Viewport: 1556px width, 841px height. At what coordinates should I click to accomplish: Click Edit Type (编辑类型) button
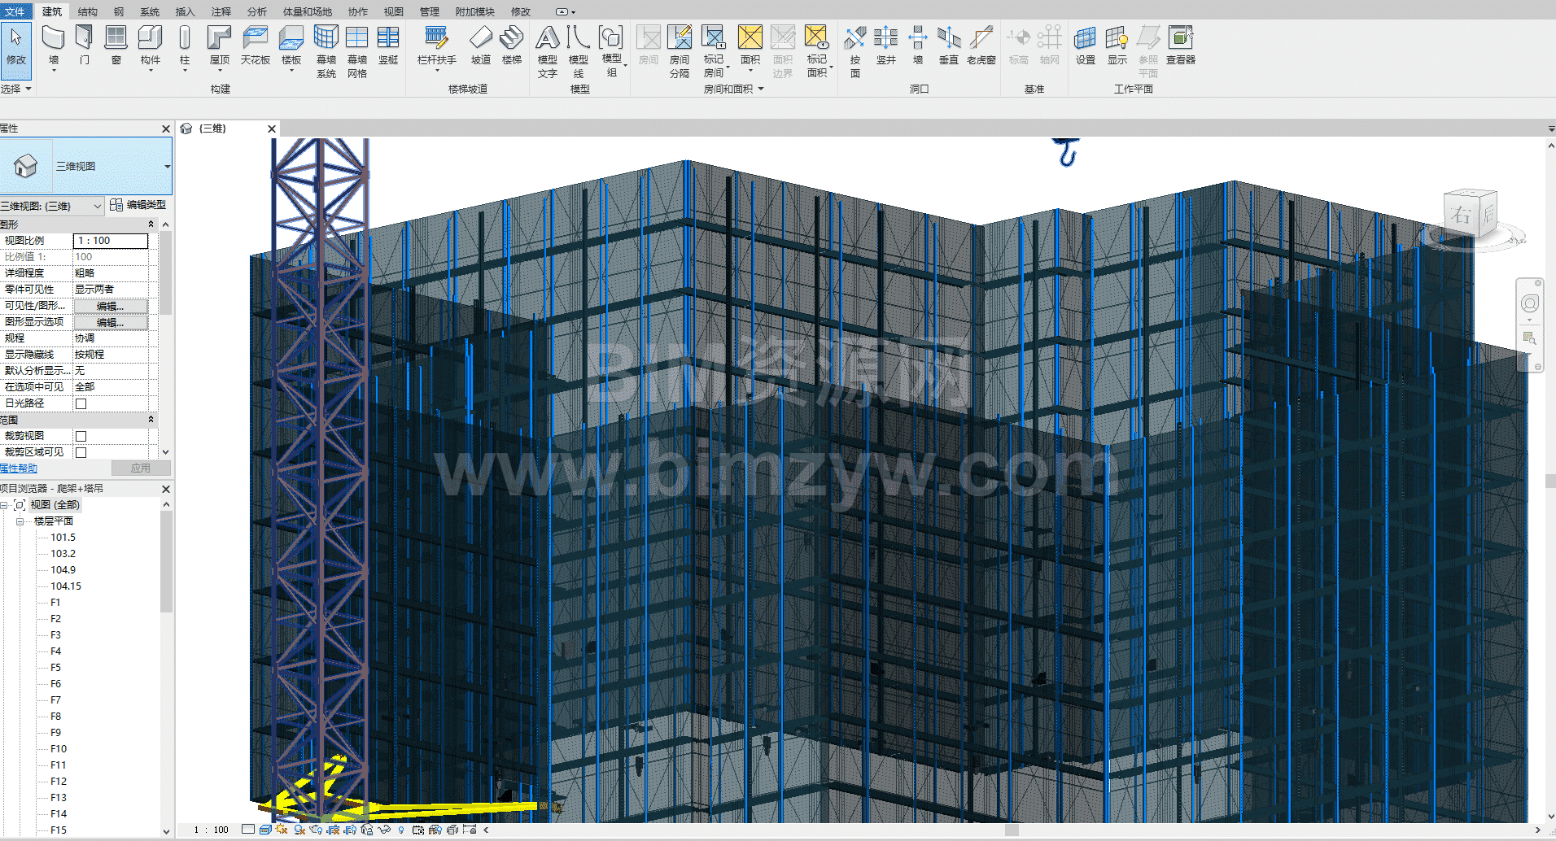[138, 205]
